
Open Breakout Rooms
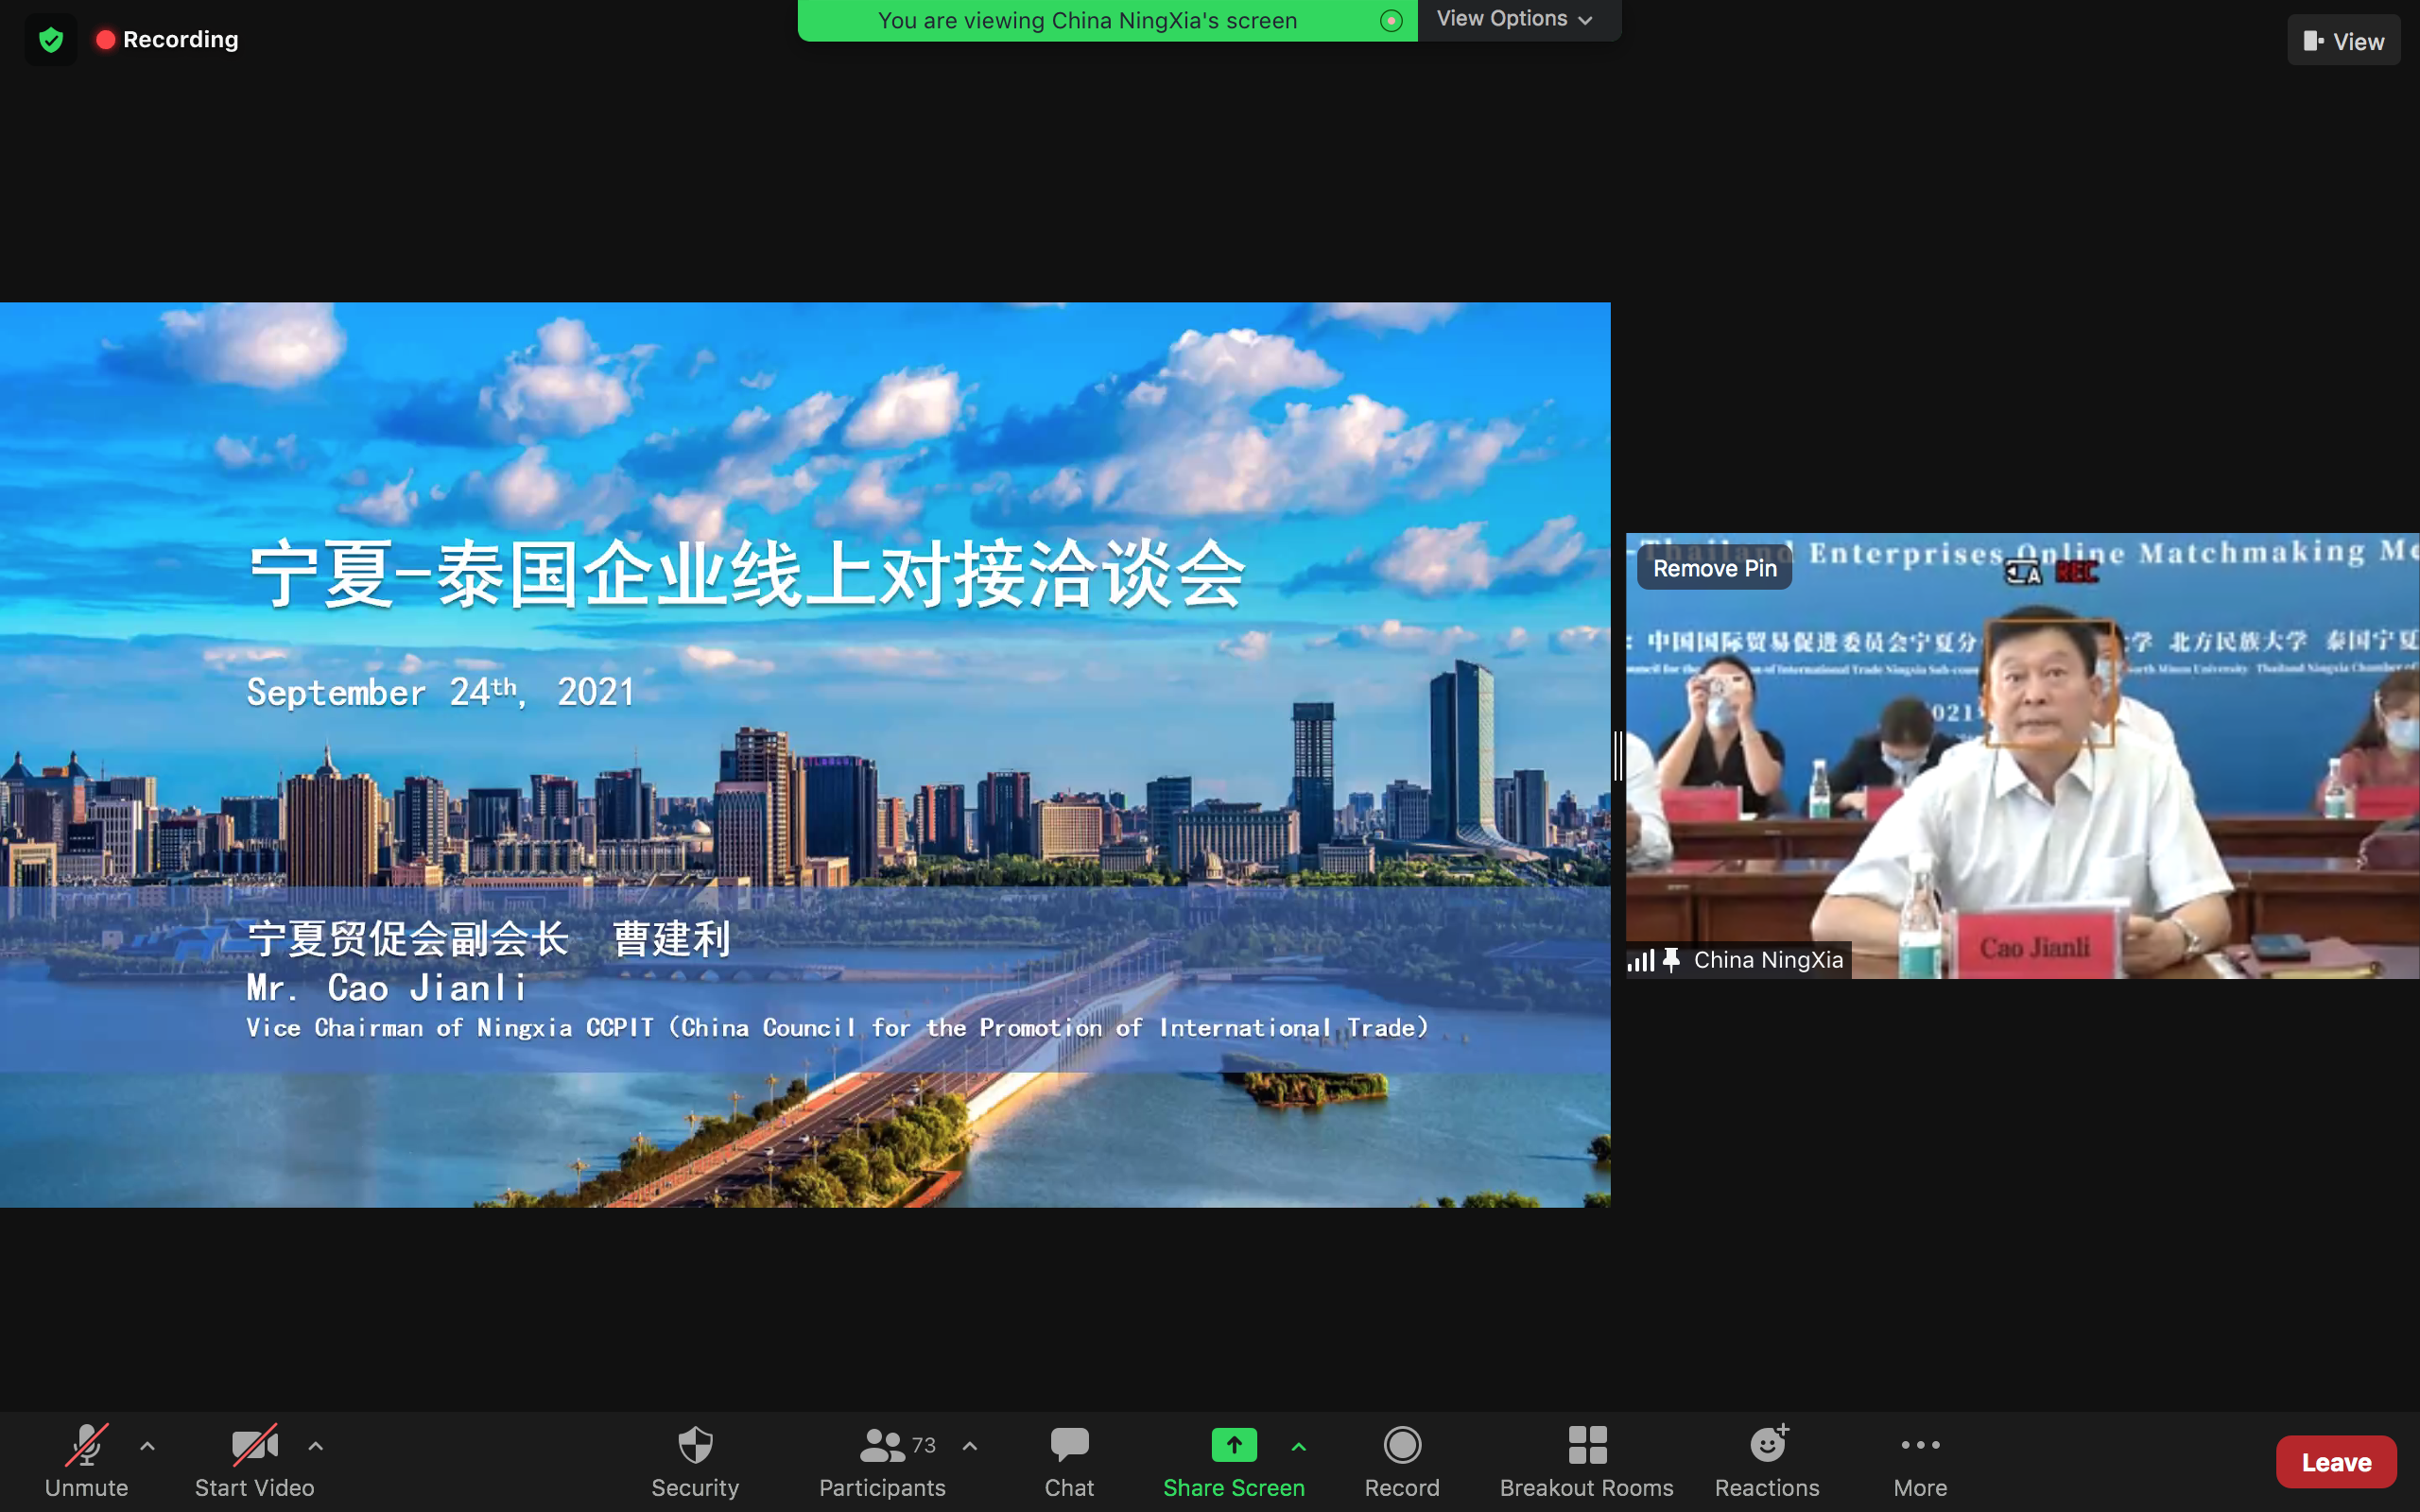click(x=1586, y=1460)
